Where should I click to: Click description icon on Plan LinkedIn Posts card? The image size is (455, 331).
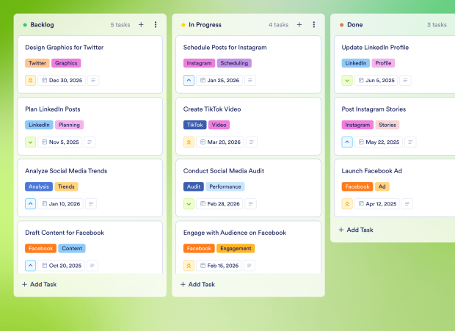[x=90, y=142]
